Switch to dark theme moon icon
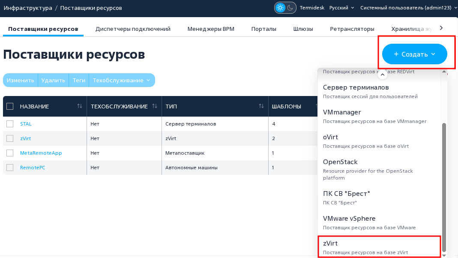The width and height of the screenshot is (458, 258). (x=290, y=8)
